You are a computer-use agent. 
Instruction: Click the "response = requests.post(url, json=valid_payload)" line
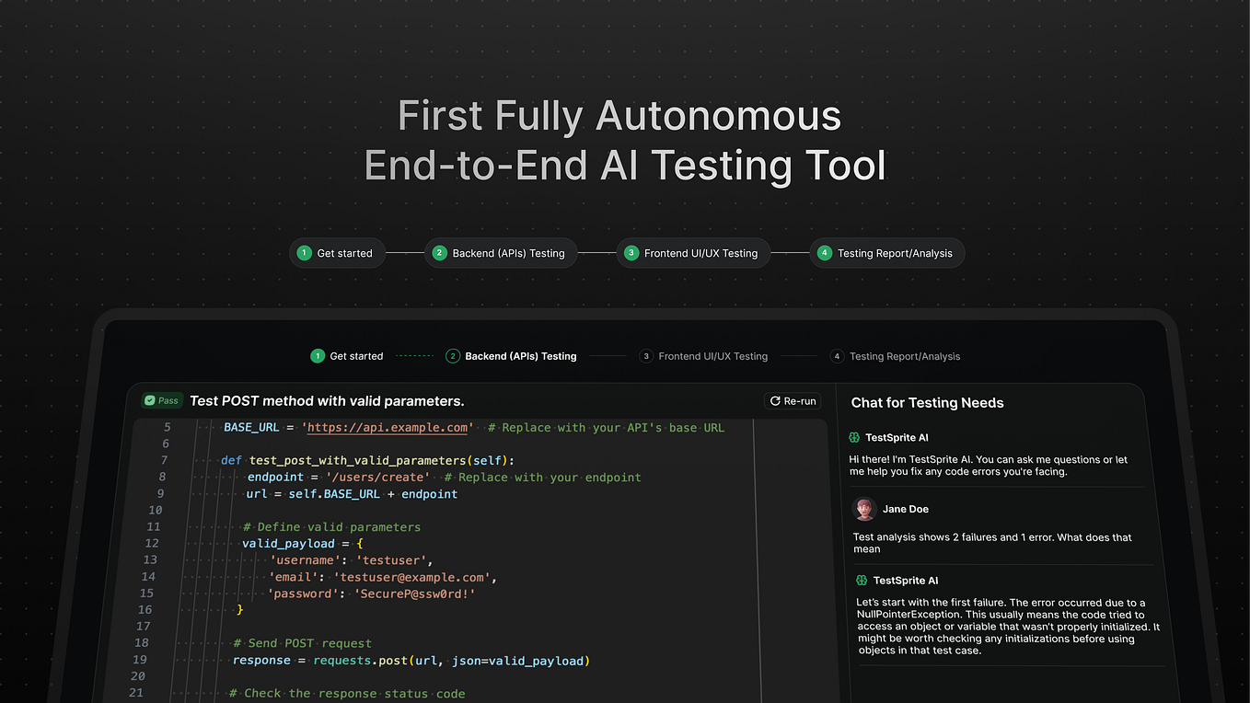click(411, 660)
